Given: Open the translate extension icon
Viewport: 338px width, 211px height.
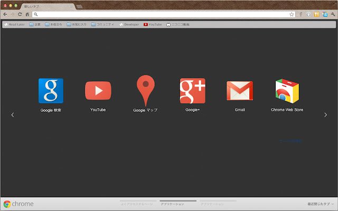Looking at the screenshot, I should click(325, 14).
